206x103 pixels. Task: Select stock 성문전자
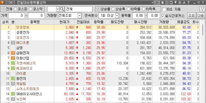(23, 33)
